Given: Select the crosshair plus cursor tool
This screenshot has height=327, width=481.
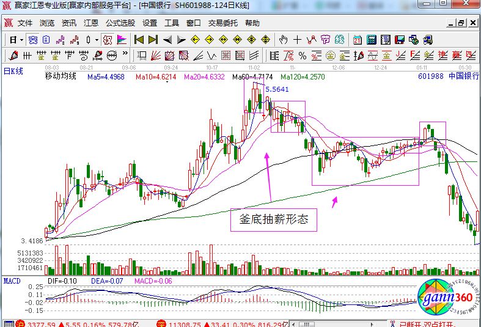Looking at the screenshot, I should tap(298, 40).
